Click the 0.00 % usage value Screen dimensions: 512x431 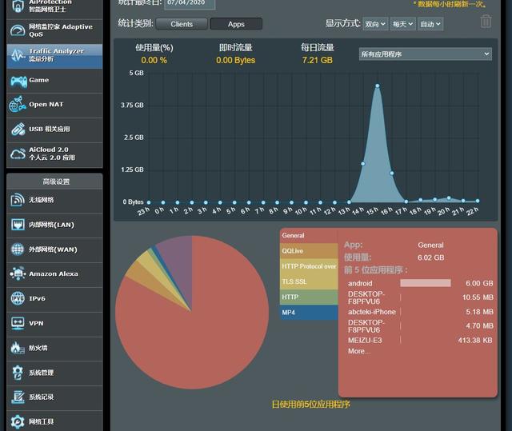(154, 60)
